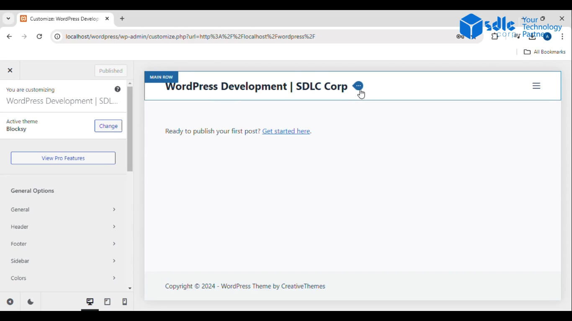The width and height of the screenshot is (572, 321).
Task: Click the 'Ready to publish your first post?' text
Action: coord(213,131)
